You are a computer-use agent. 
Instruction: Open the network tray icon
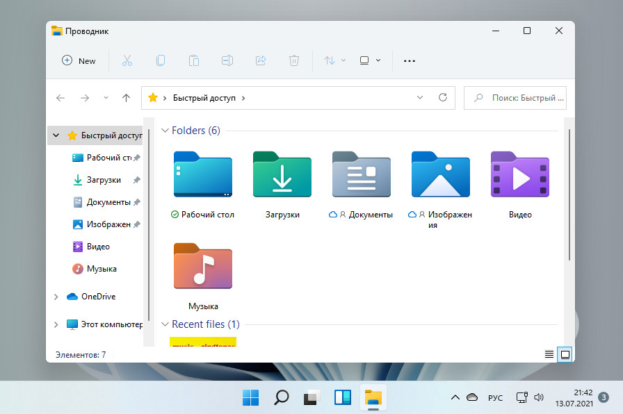521,397
